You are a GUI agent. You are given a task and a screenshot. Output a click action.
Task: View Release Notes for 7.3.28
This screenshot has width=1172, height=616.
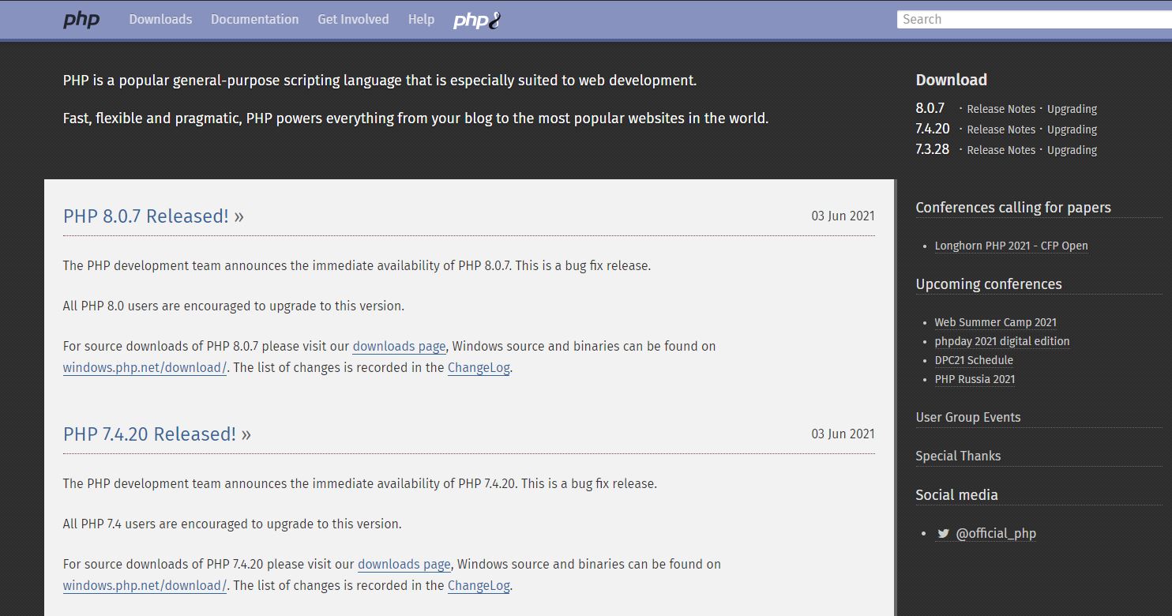coord(1001,150)
